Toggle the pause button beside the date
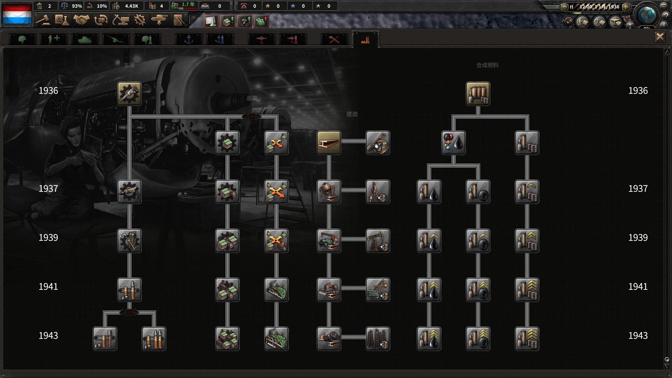 572,7
